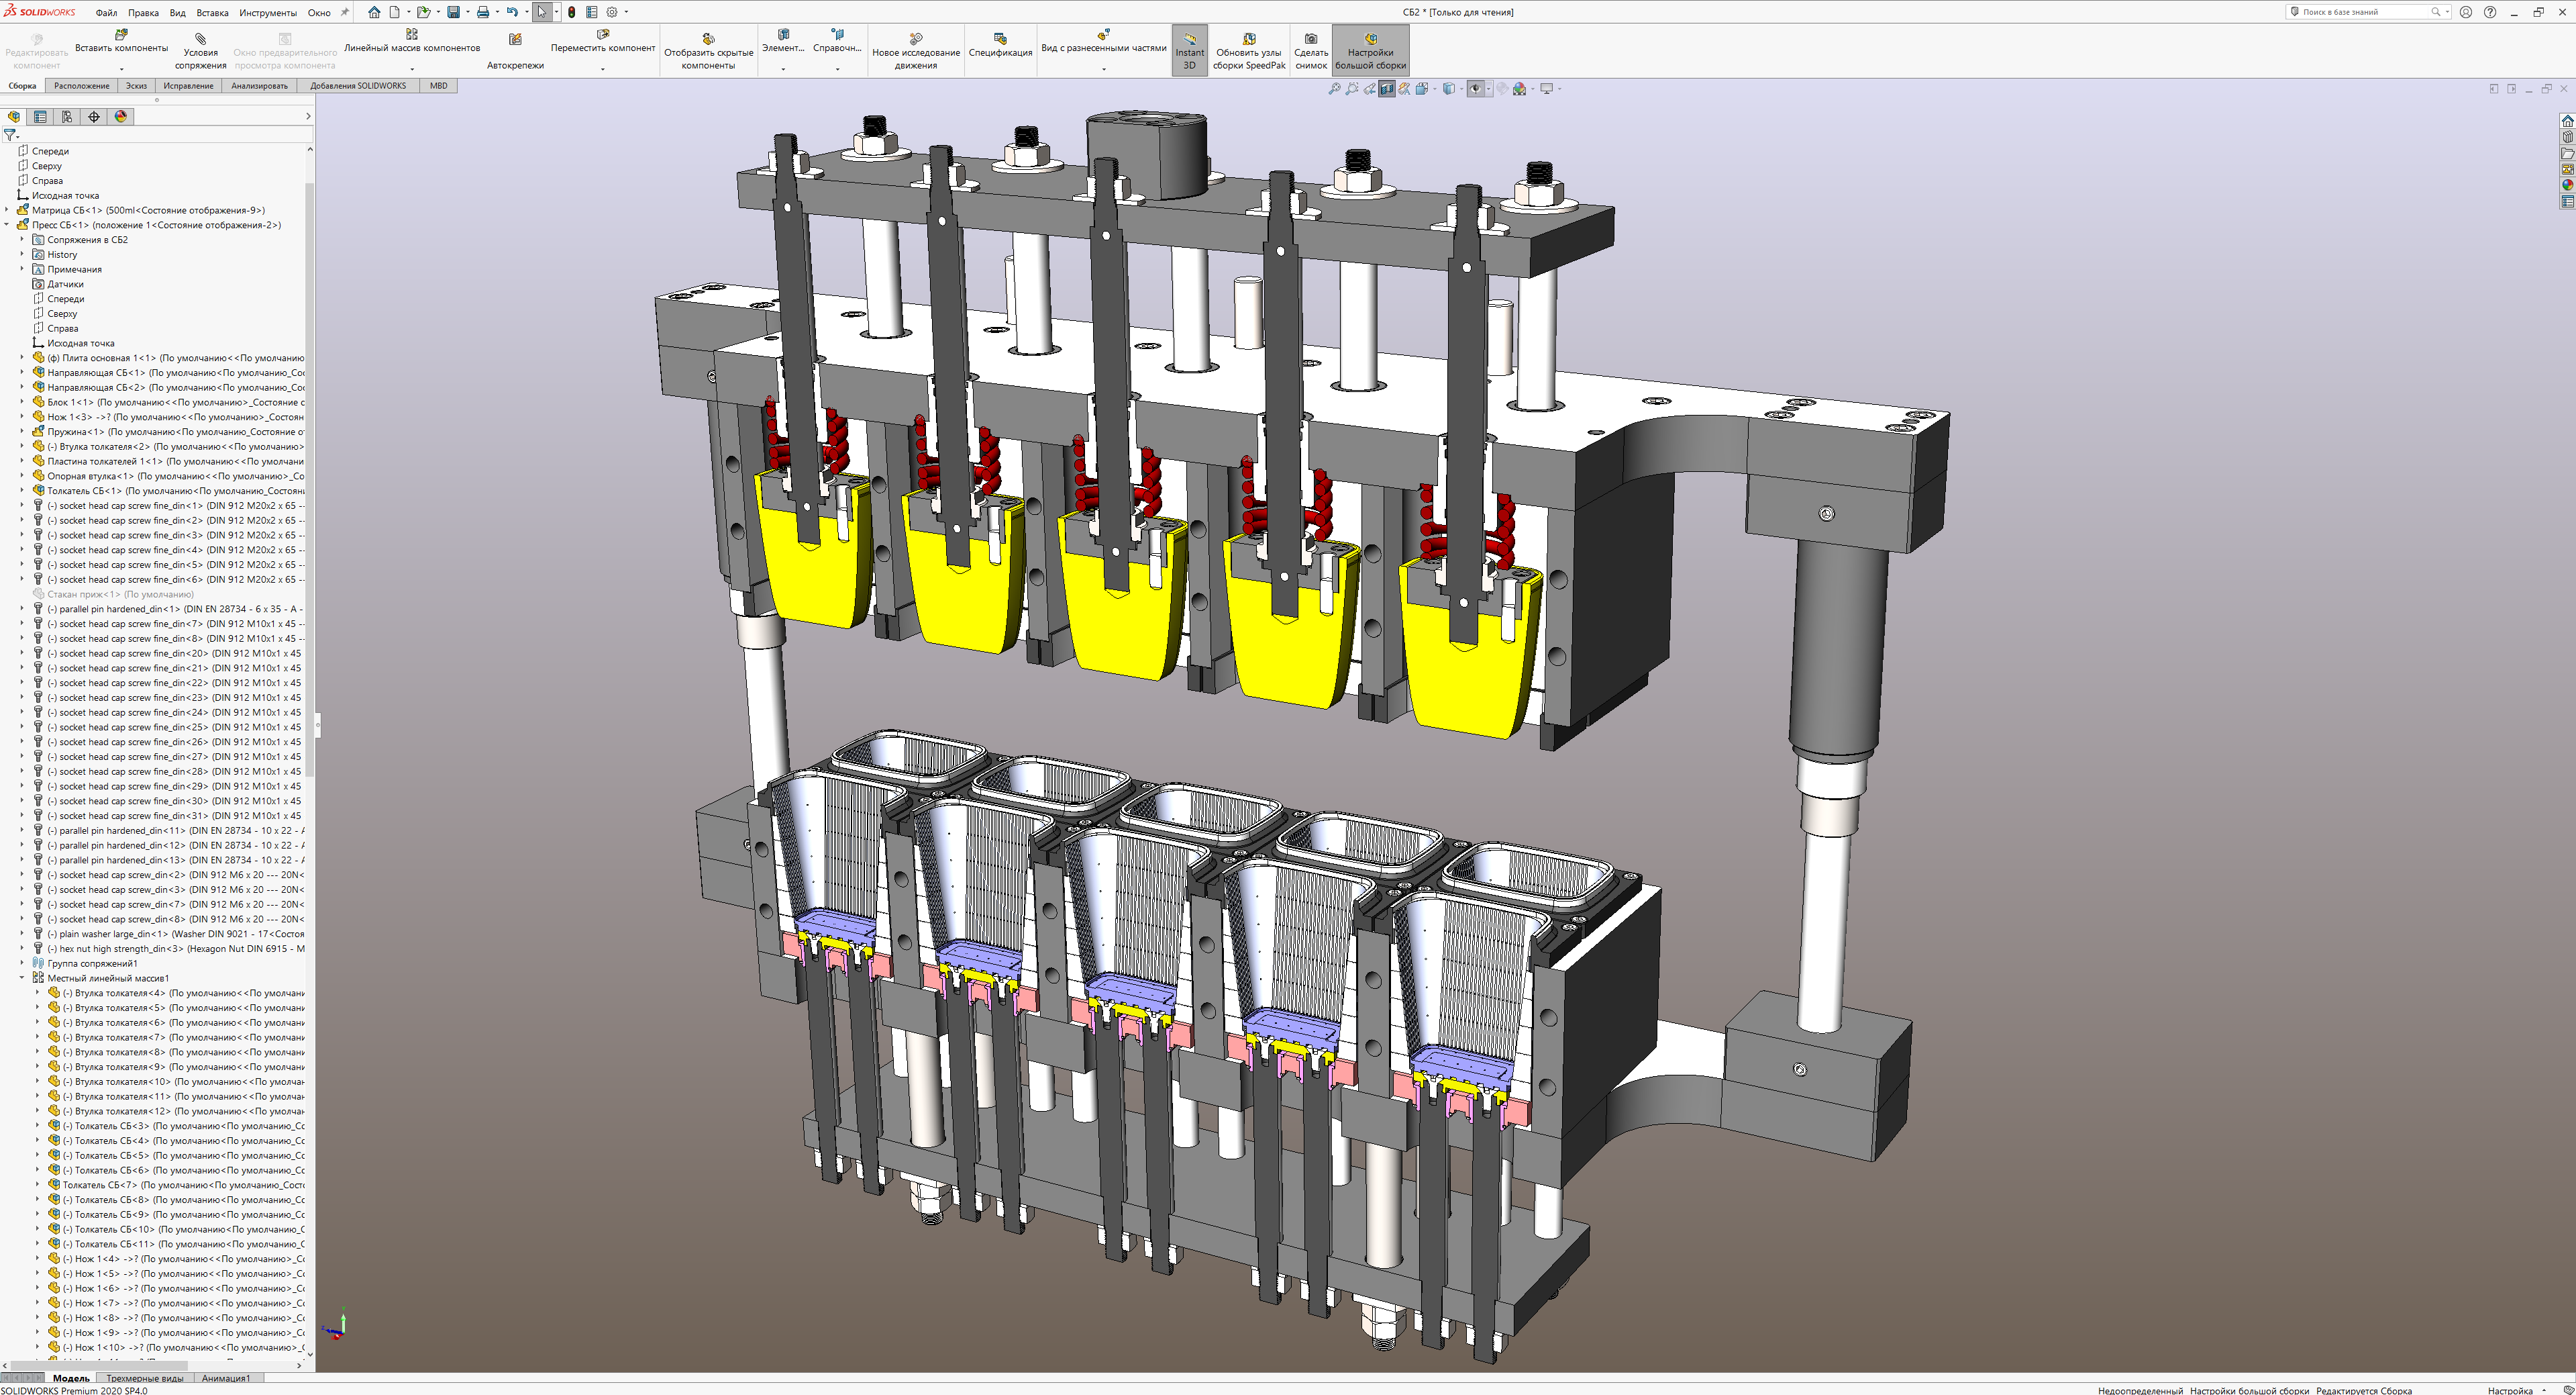Screen dimensions: 2576x1395
Task: Toggle Настройки большой сборки mode
Action: (x=1370, y=50)
